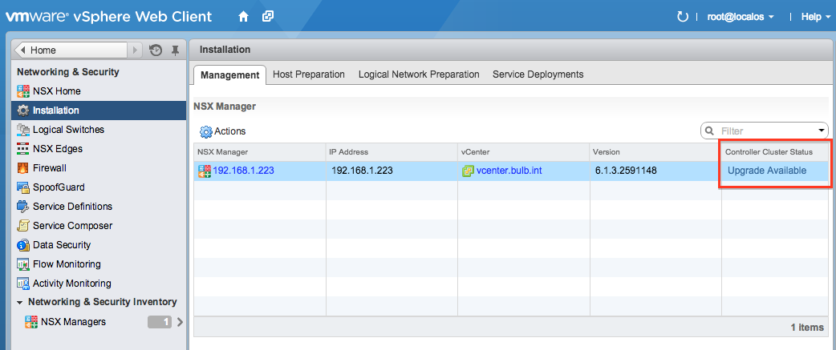Pin the navigator panel

pos(175,50)
